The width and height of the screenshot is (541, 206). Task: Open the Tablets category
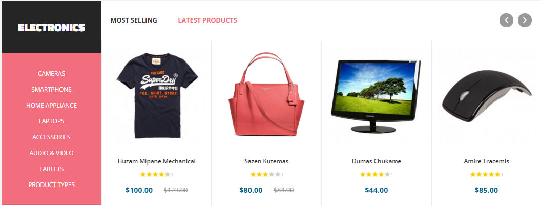pyautogui.click(x=51, y=169)
